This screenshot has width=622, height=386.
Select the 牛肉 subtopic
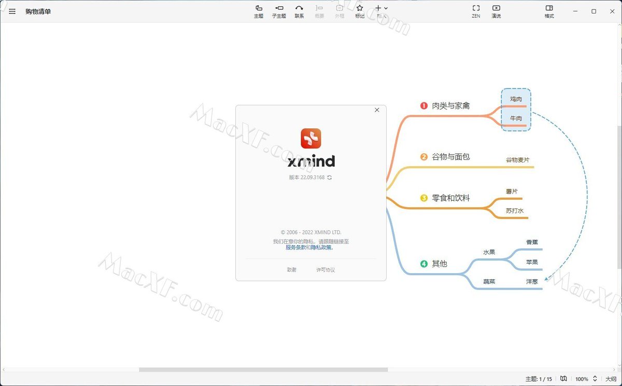coord(516,118)
